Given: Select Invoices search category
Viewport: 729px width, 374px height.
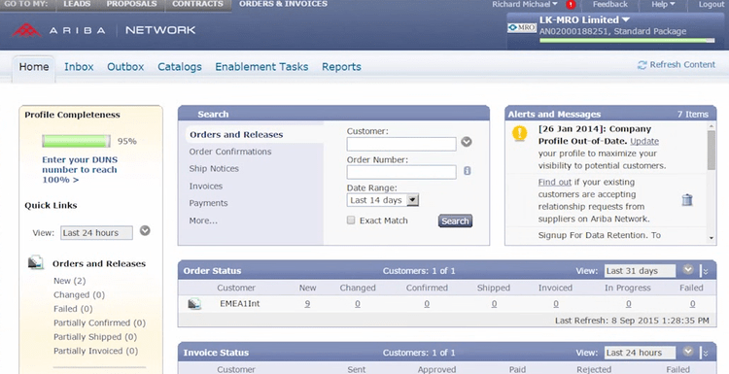Looking at the screenshot, I should coord(205,187).
